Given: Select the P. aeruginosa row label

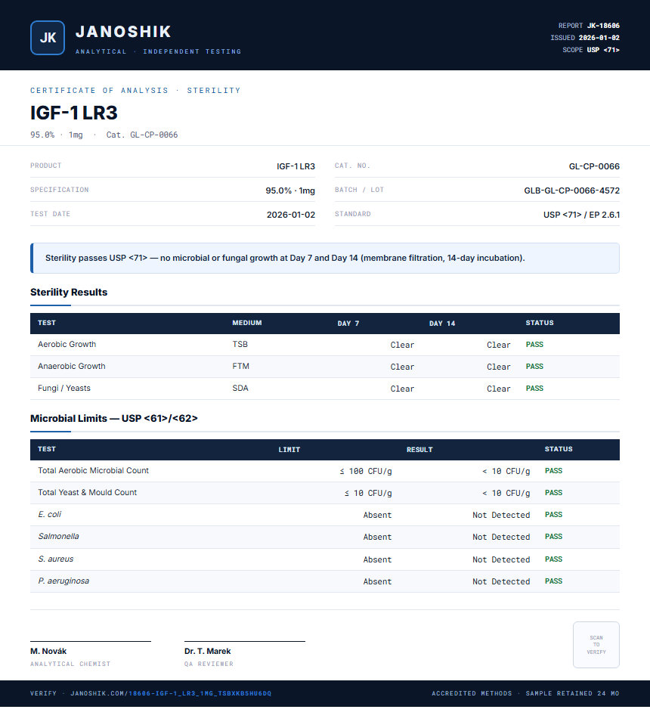Looking at the screenshot, I should [63, 581].
